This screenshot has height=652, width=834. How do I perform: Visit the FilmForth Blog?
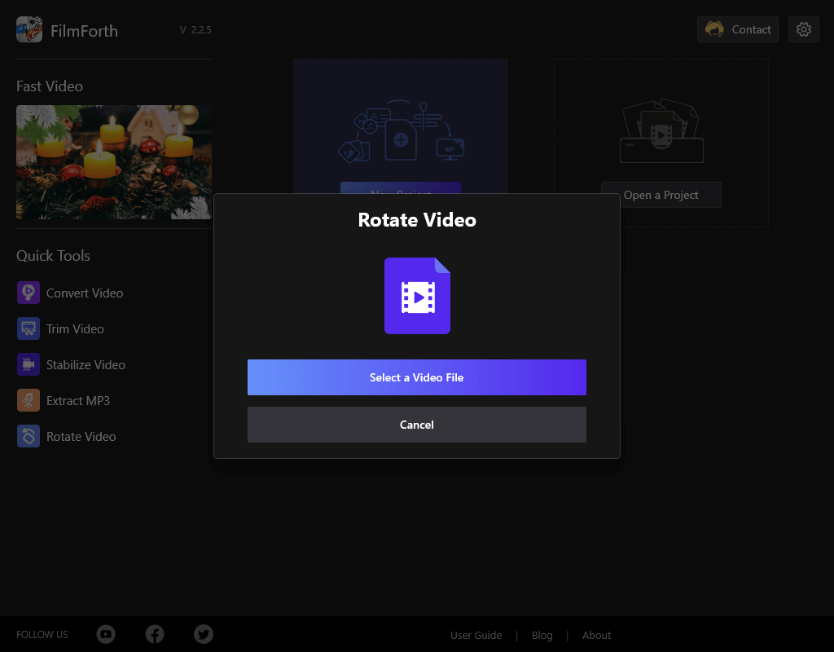coord(542,635)
